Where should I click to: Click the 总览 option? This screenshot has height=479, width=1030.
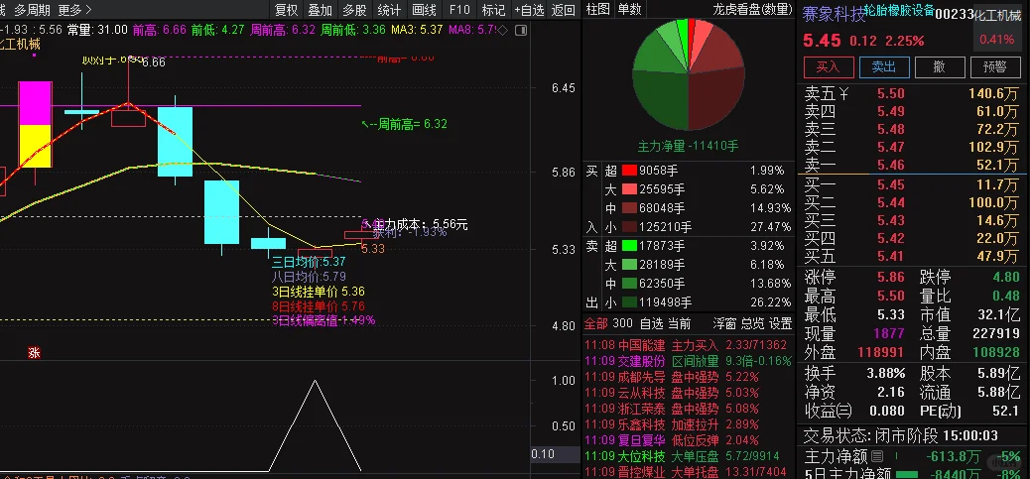[753, 323]
